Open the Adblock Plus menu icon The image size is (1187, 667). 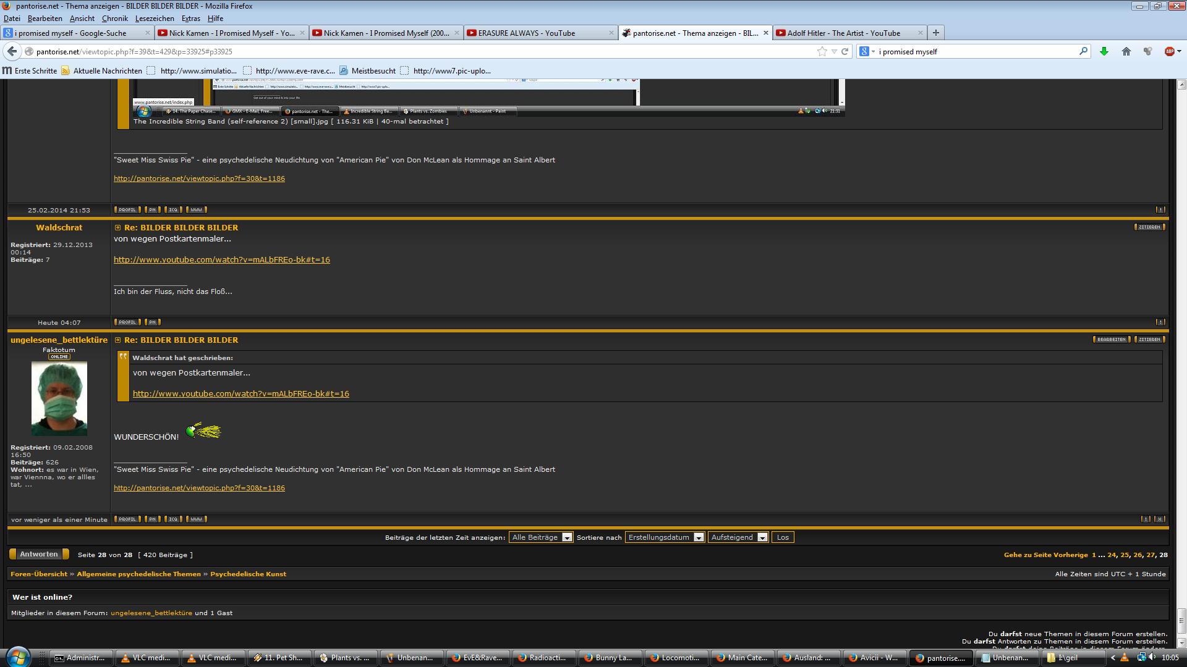[1169, 51]
